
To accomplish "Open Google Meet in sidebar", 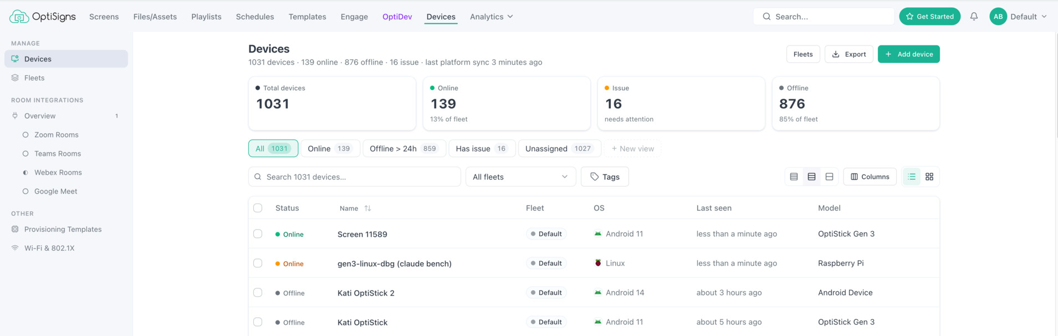I will pos(55,191).
